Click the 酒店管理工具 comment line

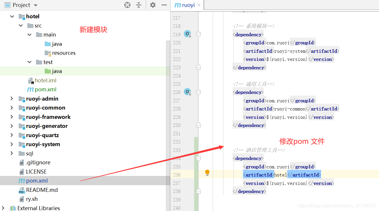[259, 150]
